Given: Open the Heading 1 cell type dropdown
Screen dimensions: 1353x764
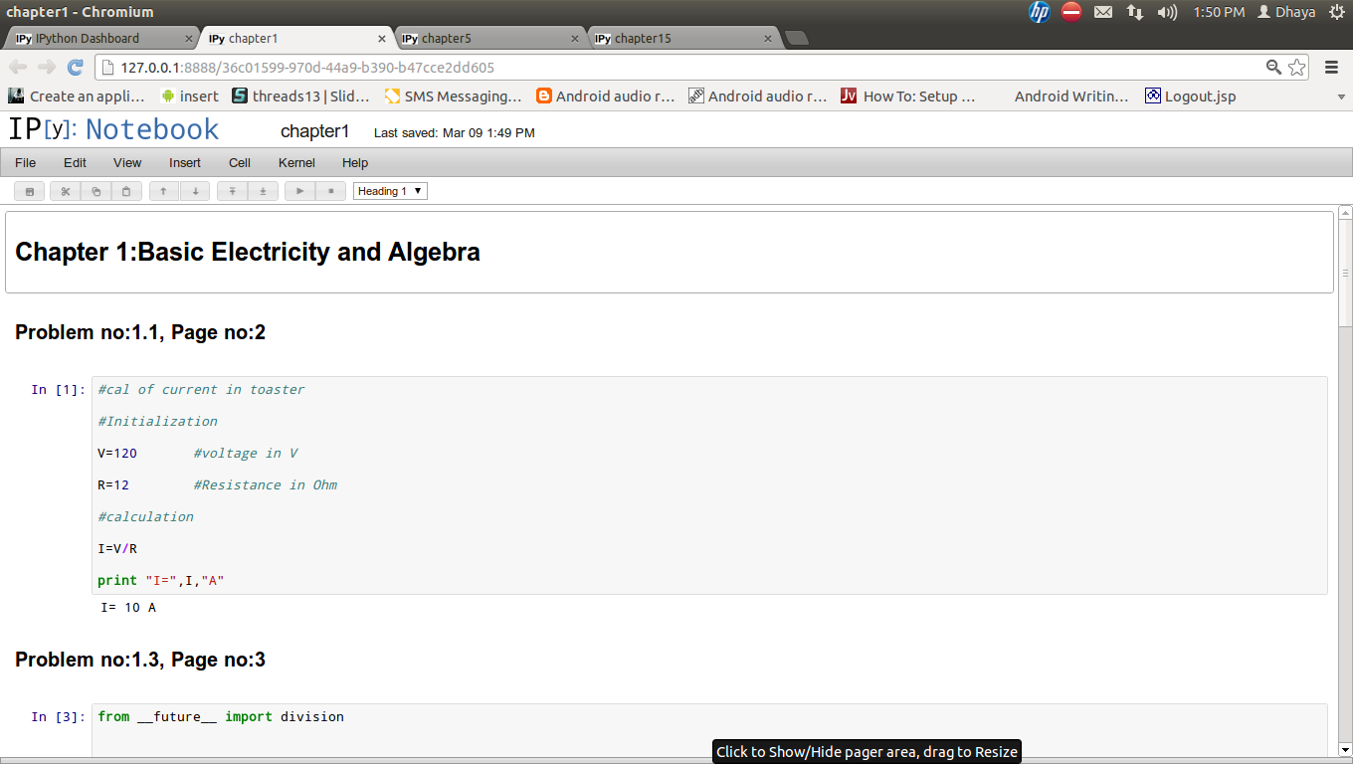Looking at the screenshot, I should pos(390,191).
